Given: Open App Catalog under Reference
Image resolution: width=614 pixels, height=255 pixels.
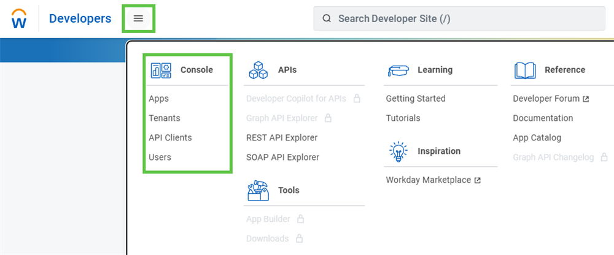Looking at the screenshot, I should click(537, 138).
